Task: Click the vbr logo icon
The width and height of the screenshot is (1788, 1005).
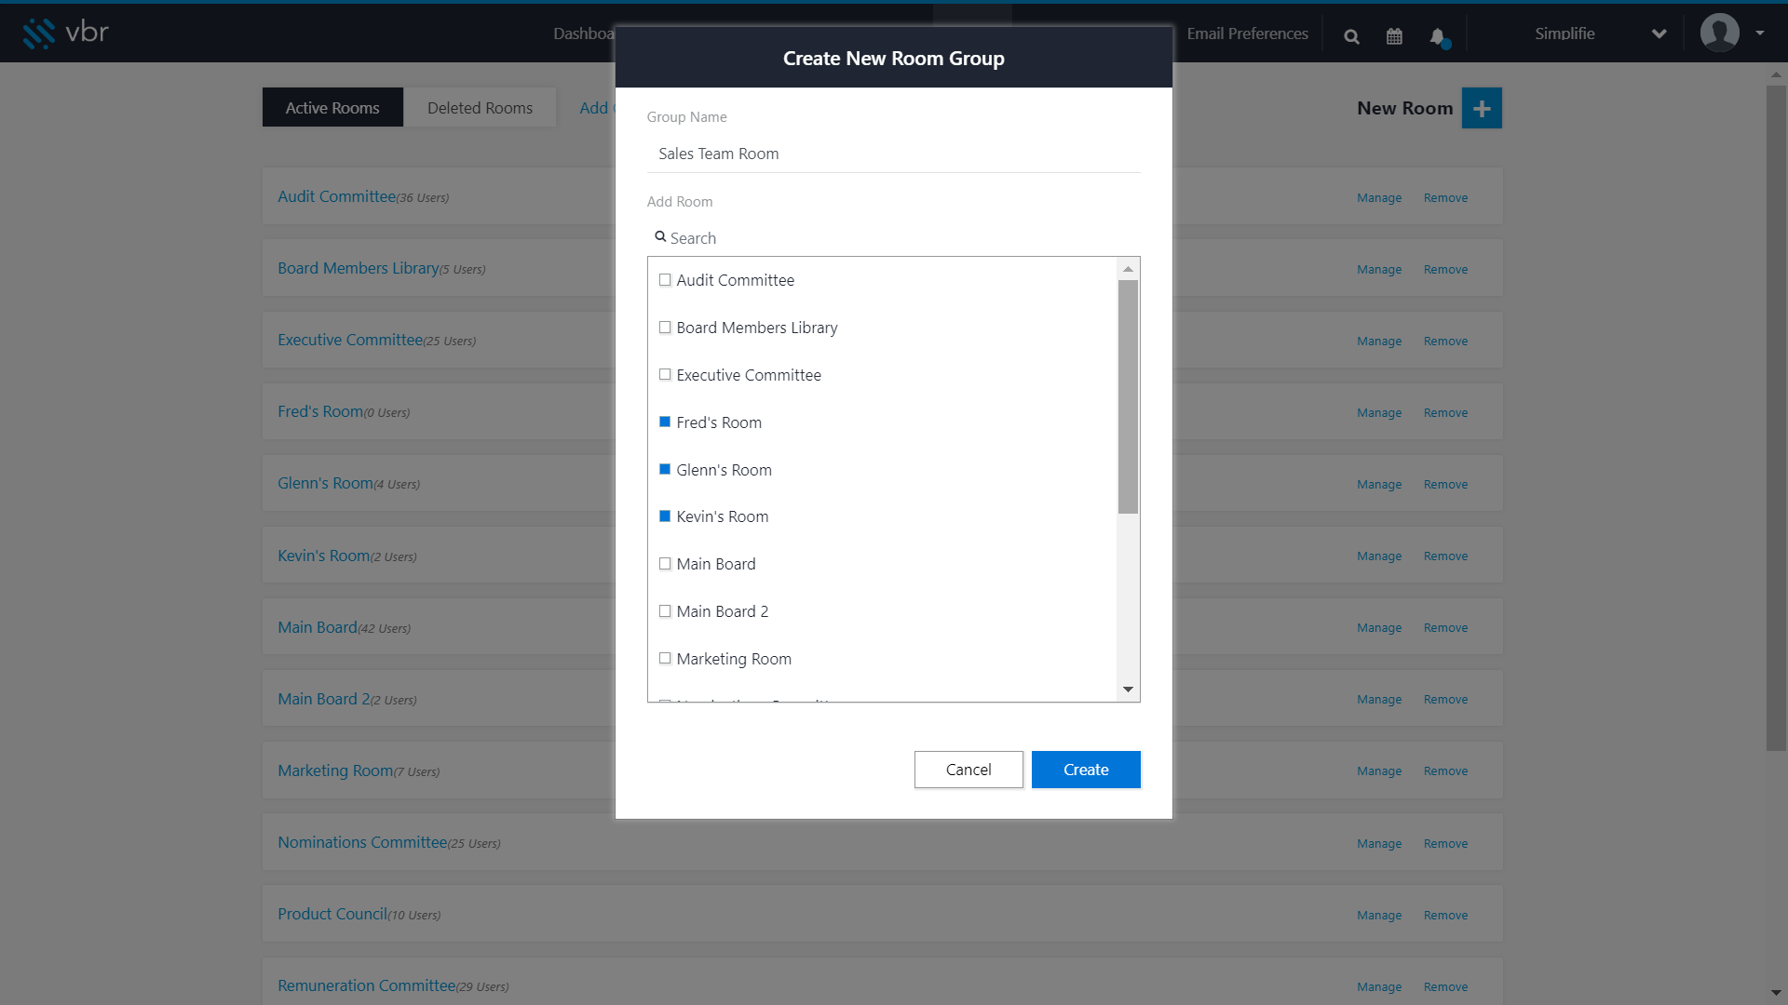Action: point(39,33)
